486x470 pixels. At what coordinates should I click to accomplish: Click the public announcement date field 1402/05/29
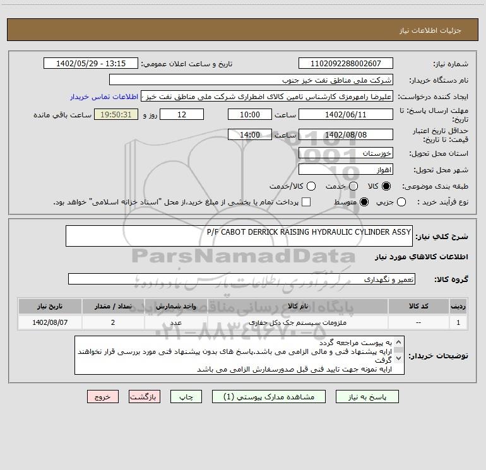(x=91, y=63)
